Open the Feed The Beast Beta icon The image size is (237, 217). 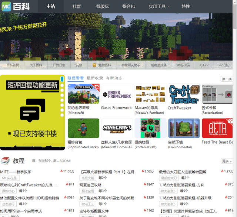217,128
